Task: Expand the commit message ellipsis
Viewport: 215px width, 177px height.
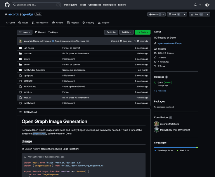Action: tap(88, 41)
